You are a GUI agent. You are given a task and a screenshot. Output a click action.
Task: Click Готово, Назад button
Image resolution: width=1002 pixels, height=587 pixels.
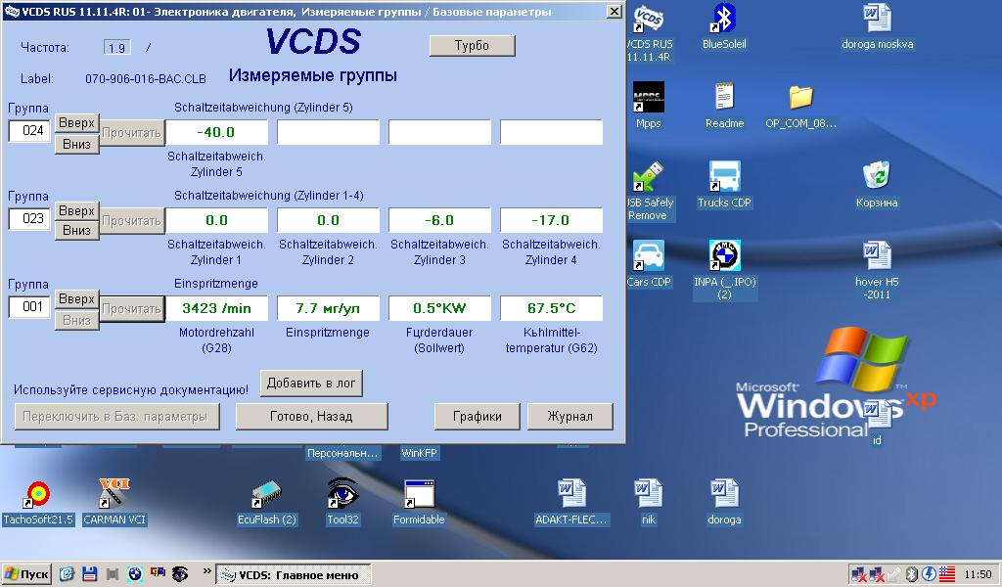[x=311, y=417]
